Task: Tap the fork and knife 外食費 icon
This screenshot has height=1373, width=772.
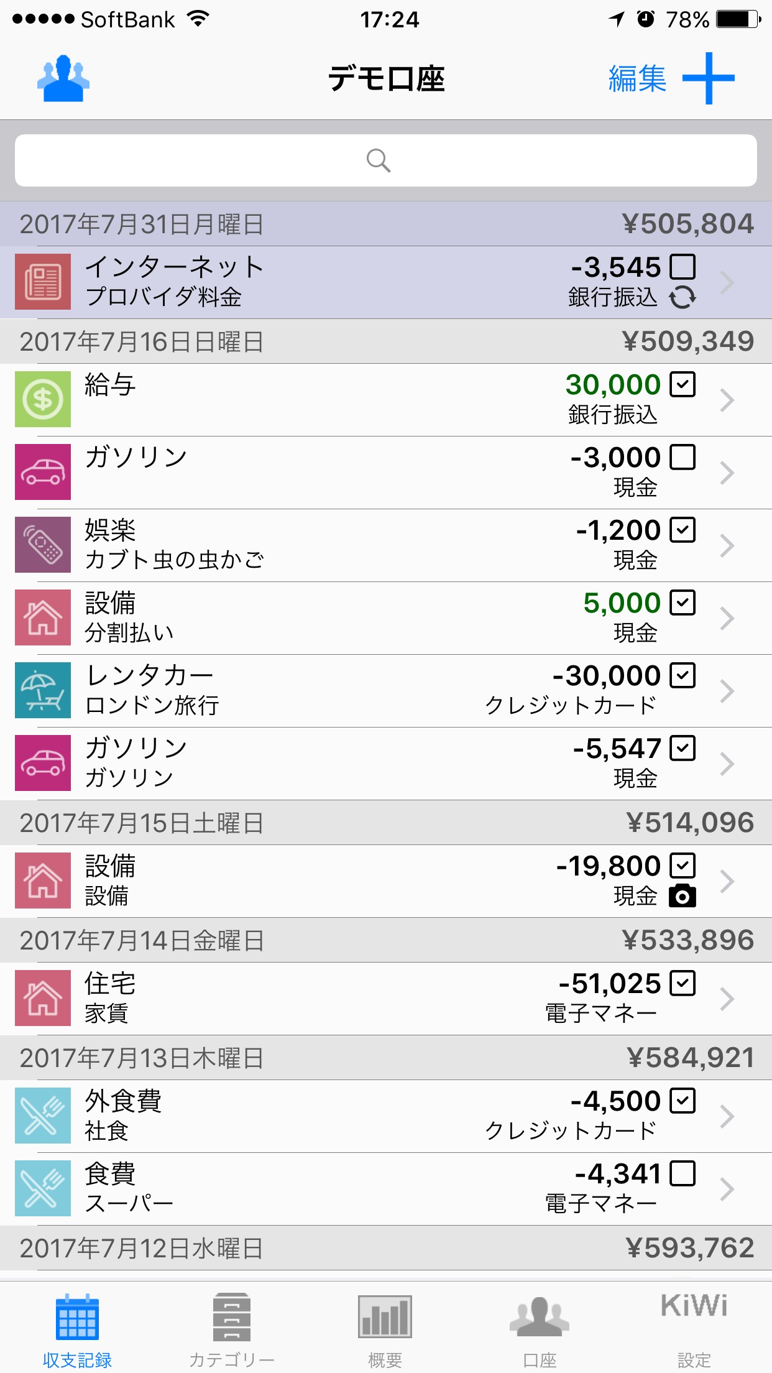Action: (43, 1116)
